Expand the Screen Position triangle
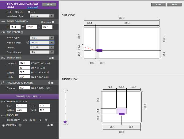Screen dimensions: 184x139 click(2, 102)
